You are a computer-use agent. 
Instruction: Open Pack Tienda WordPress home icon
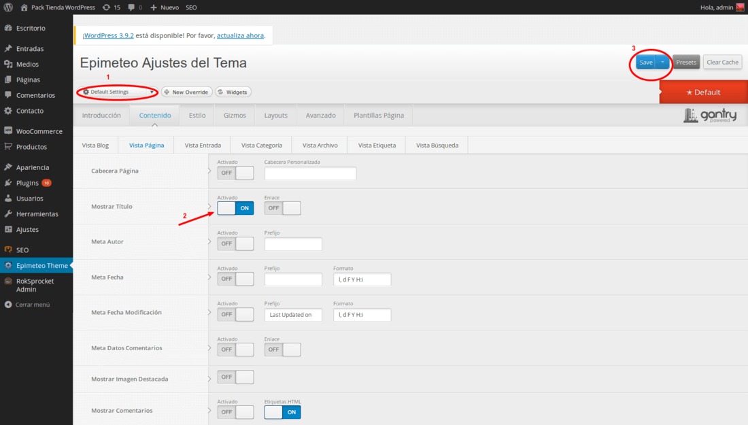24,7
